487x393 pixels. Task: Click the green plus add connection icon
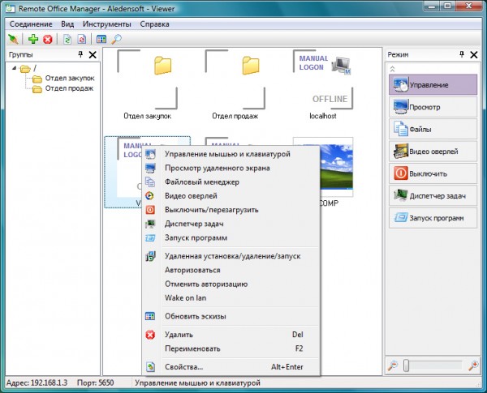click(x=33, y=38)
